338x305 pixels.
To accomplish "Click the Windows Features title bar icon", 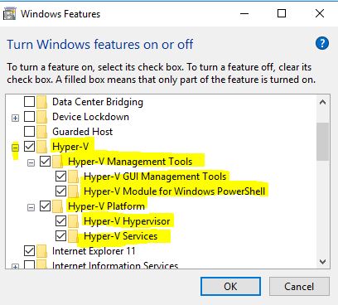I will 10,14.
